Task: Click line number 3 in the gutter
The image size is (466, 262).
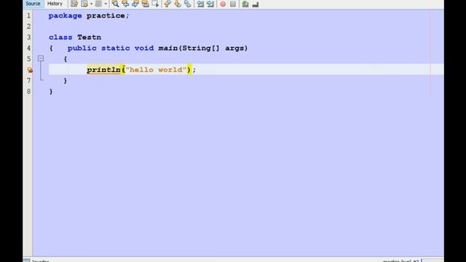Action: [x=28, y=37]
